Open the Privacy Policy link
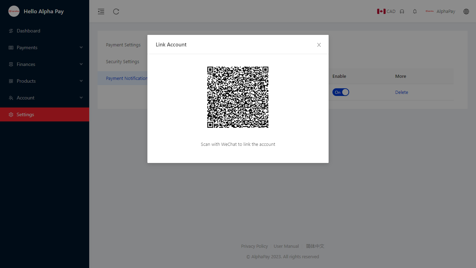This screenshot has width=476, height=268. 254,246
